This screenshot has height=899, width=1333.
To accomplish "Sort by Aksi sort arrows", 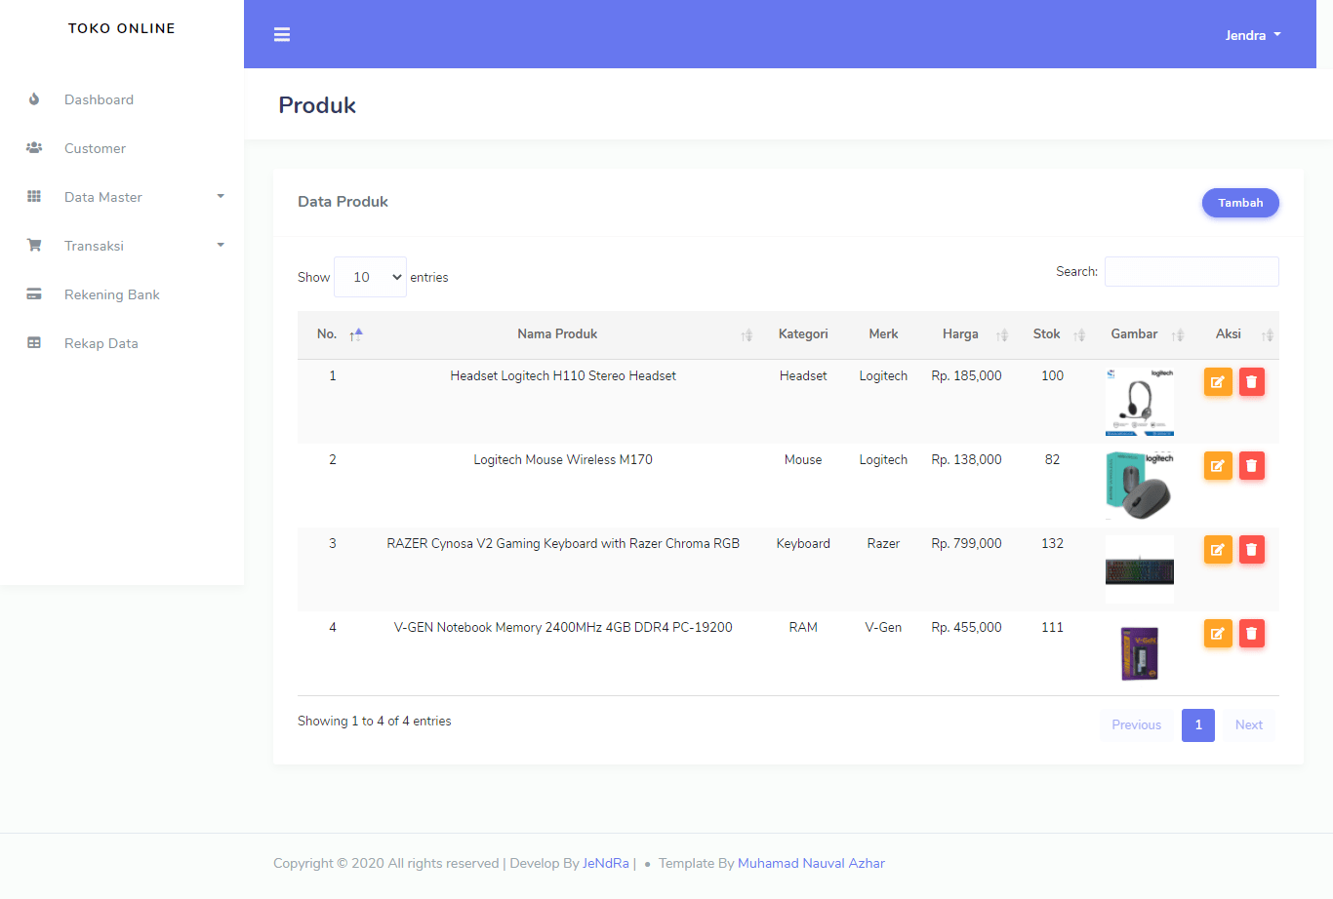I will (x=1268, y=335).
